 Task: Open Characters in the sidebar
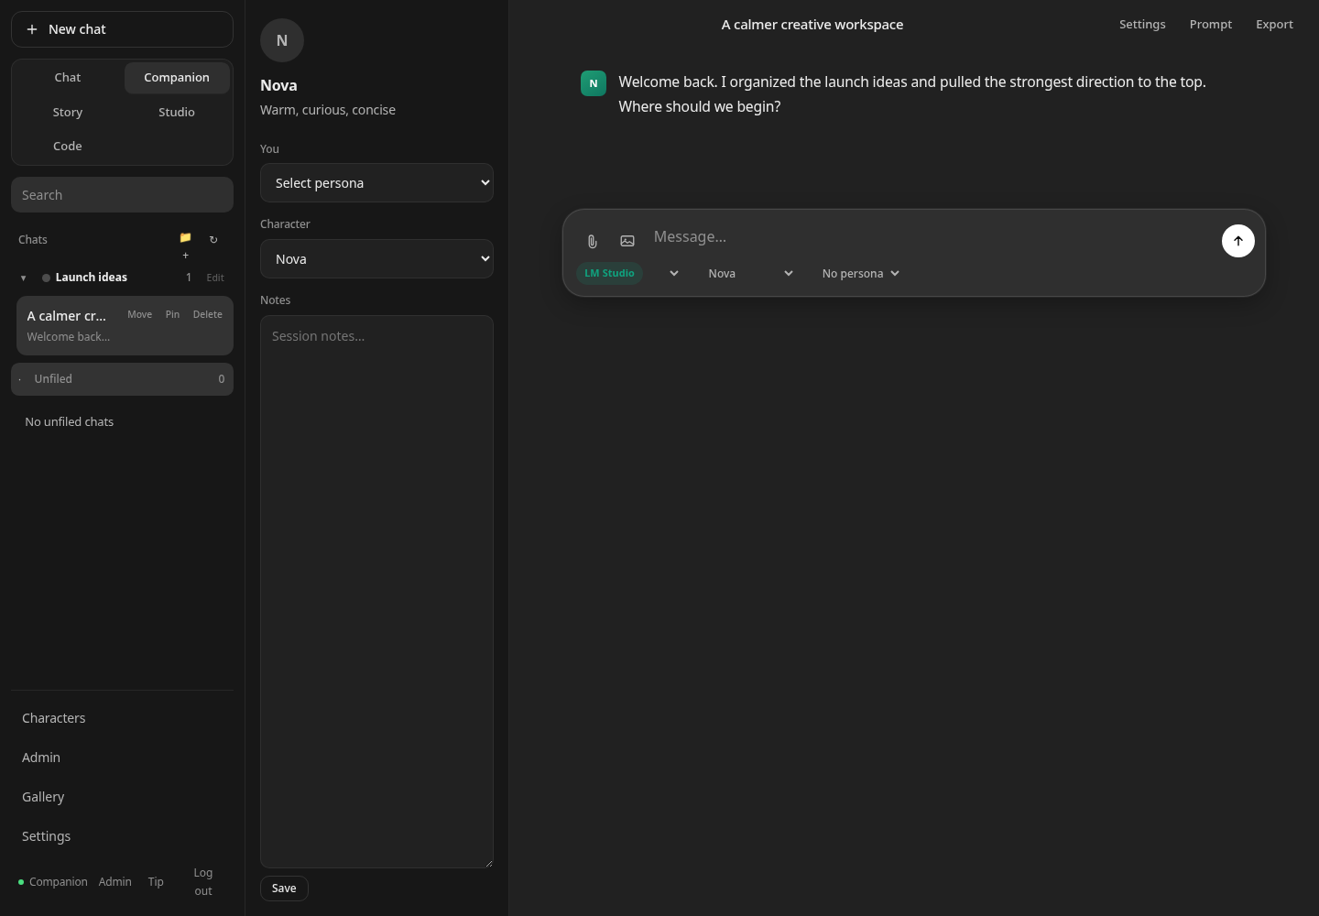click(x=122, y=718)
